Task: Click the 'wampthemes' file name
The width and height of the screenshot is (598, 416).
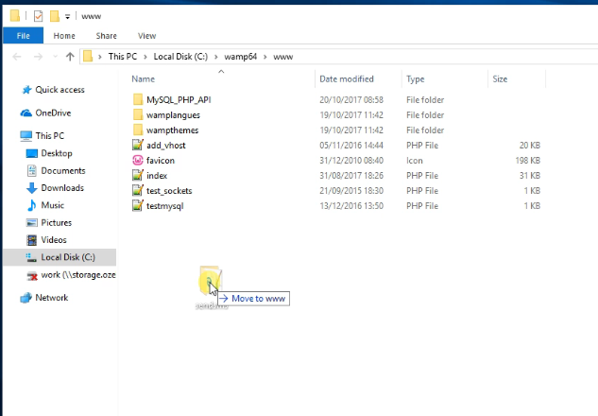Action: [172, 130]
